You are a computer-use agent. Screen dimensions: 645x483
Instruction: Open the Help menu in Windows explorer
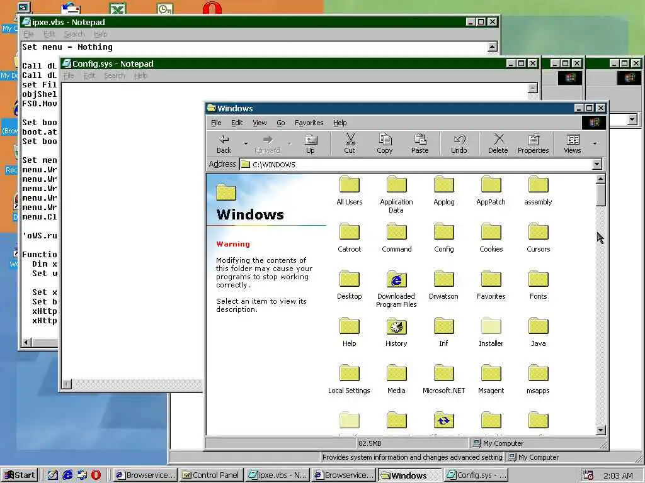click(340, 123)
